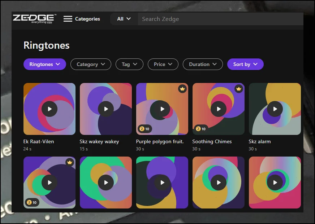The height and width of the screenshot is (224, 315).
Task: Open the Ringtones content type dropdown
Action: coord(44,64)
